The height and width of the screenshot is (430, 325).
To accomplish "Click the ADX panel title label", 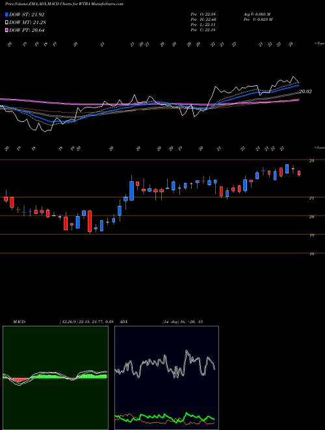I will (124, 322).
